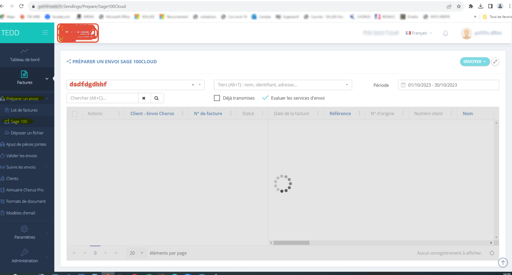The width and height of the screenshot is (512, 275).
Task: Open N° de facture column menu
Action: pos(231,113)
